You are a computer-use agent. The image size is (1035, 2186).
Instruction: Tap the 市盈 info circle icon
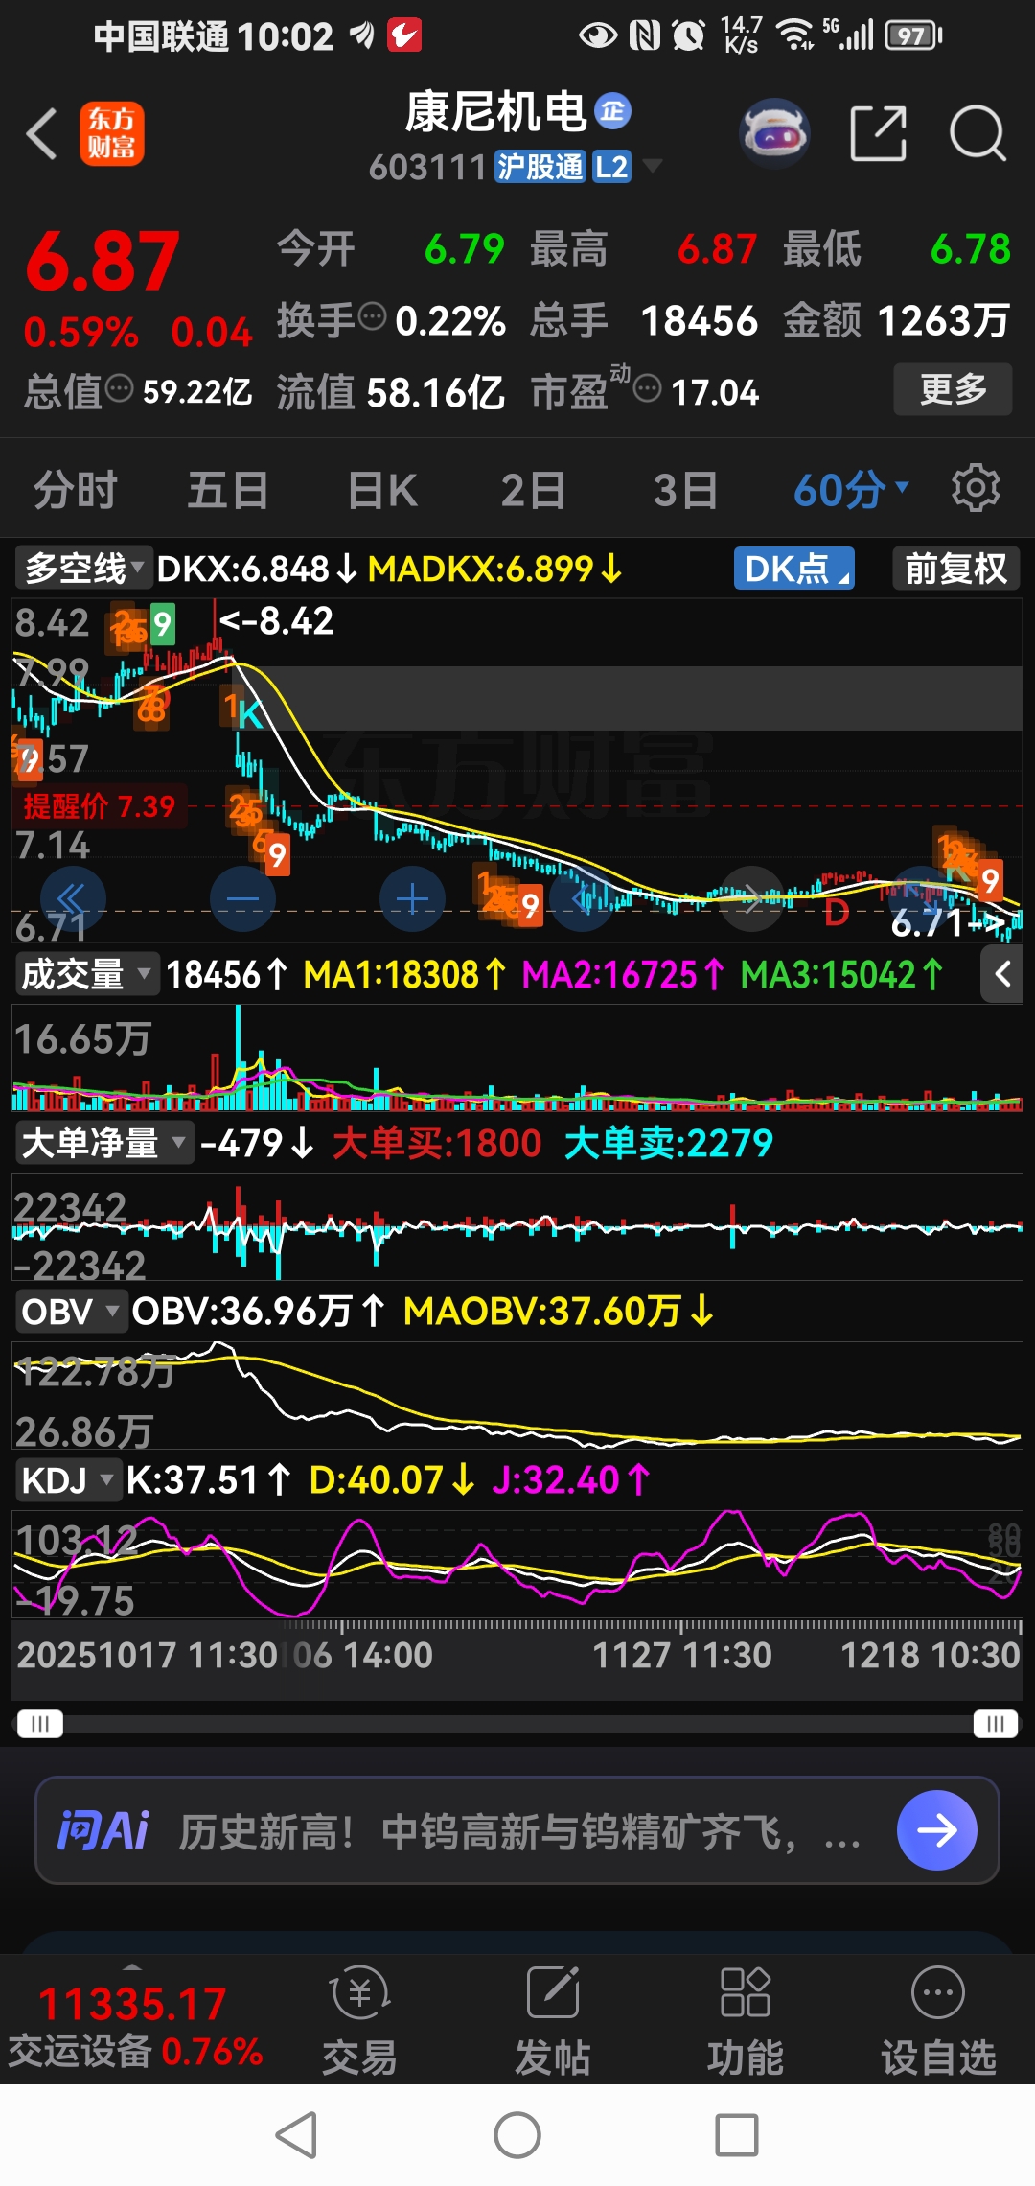(648, 388)
